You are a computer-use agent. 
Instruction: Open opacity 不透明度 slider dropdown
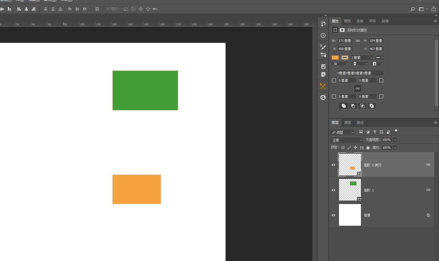point(395,140)
